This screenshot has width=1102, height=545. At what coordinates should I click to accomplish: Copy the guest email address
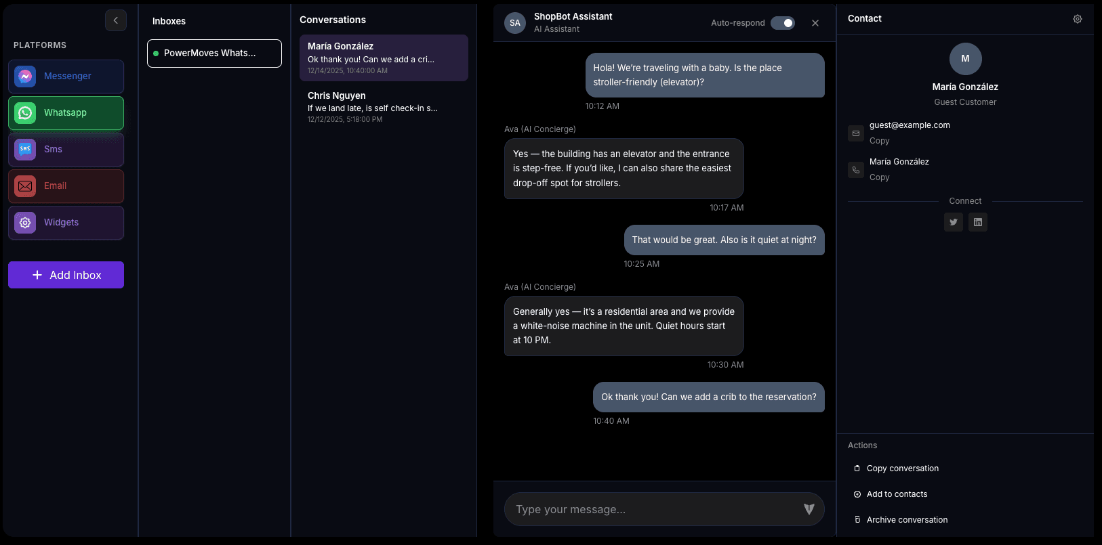pos(879,141)
